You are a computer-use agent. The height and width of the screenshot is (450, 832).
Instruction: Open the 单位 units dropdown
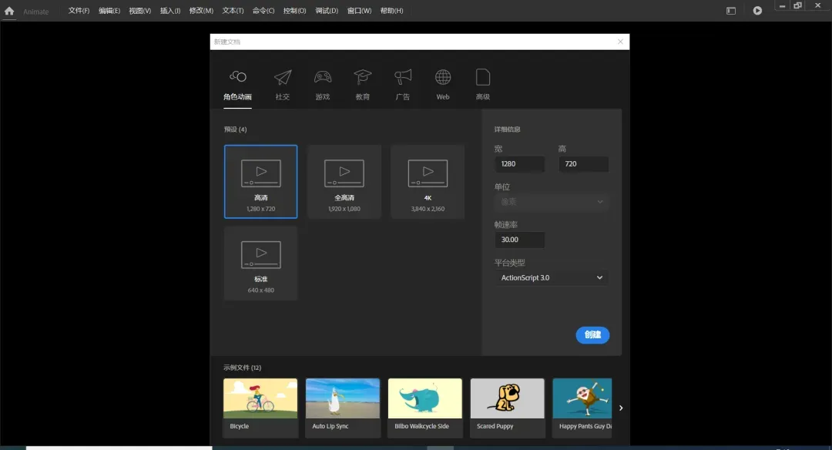(x=552, y=202)
